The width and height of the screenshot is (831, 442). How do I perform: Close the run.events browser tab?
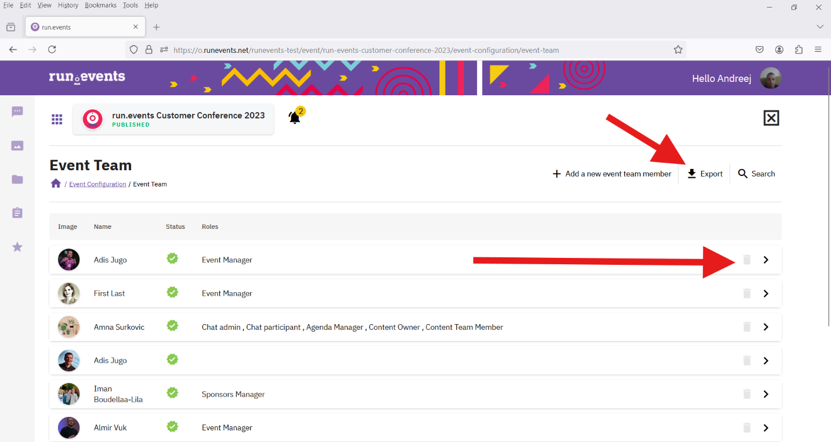136,27
